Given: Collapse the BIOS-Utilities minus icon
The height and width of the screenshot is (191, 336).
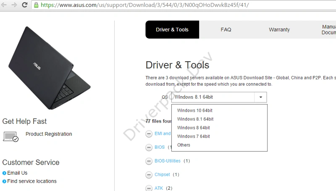Looking at the screenshot, I should pos(149,161).
